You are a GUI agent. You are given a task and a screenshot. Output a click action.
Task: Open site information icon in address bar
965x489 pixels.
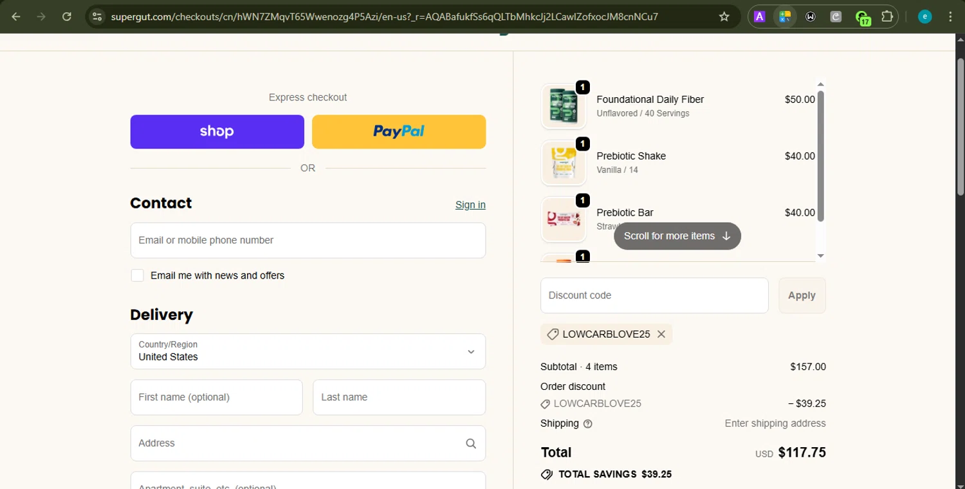(96, 17)
